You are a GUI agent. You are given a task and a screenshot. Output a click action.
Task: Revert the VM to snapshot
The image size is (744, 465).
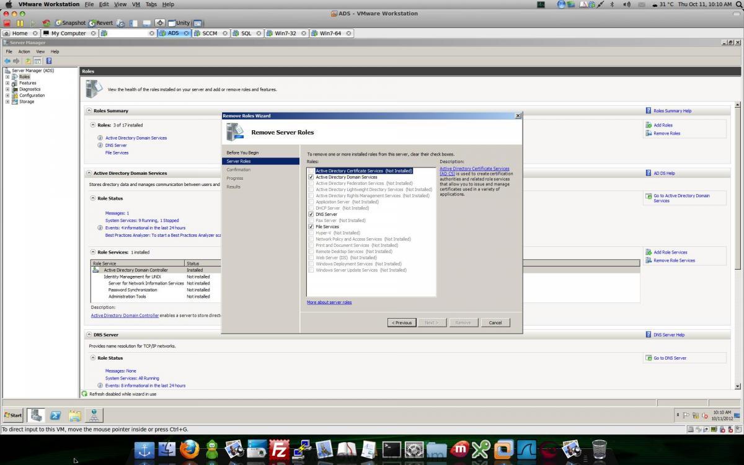[100, 23]
